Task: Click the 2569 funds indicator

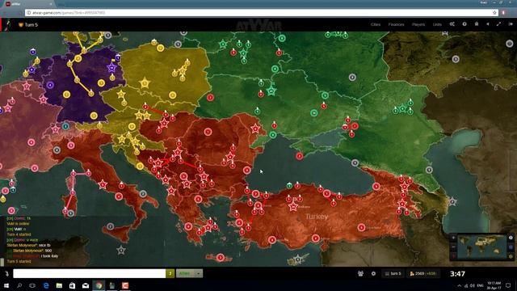Action: [x=422, y=273]
